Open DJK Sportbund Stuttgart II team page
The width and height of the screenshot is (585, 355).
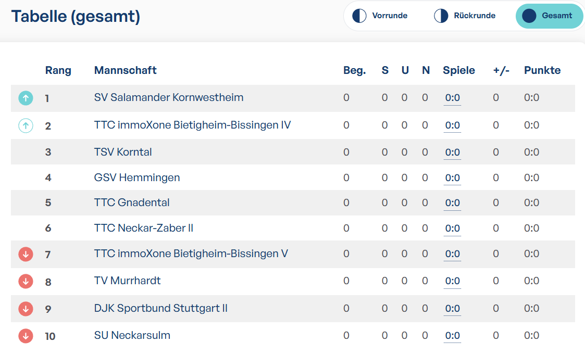(161, 308)
